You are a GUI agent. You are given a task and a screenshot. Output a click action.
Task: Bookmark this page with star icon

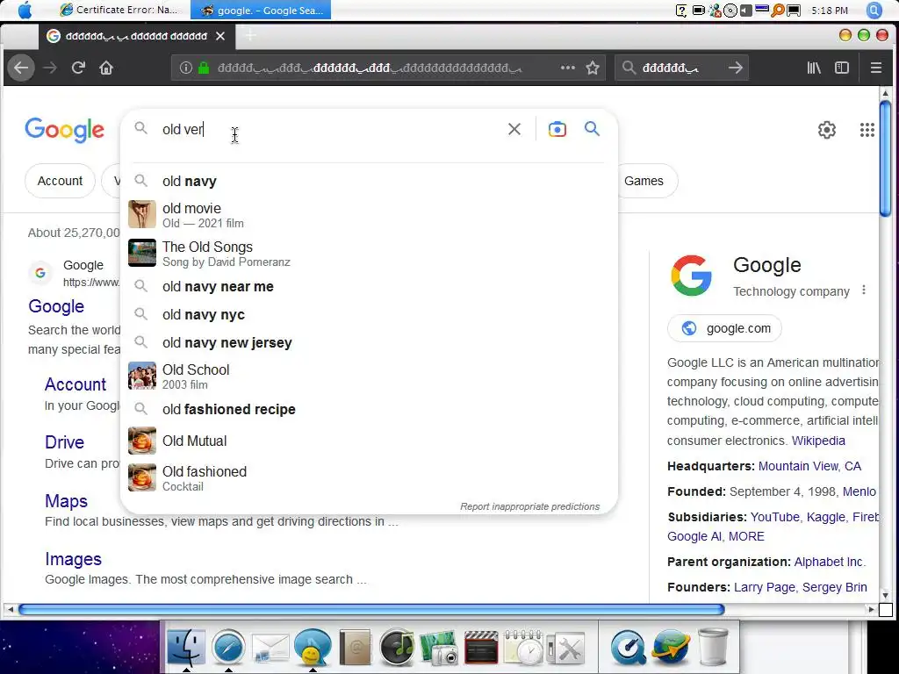point(593,68)
